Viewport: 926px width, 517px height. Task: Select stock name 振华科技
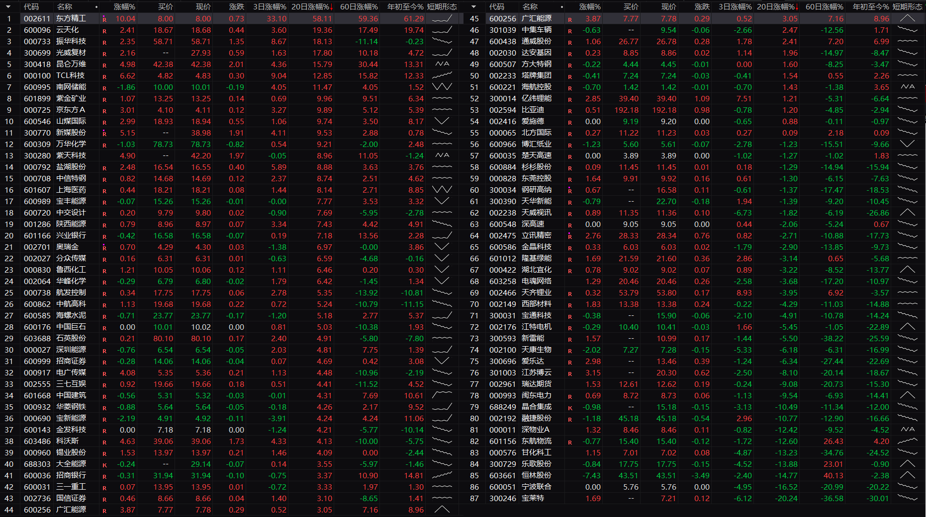pos(71,41)
